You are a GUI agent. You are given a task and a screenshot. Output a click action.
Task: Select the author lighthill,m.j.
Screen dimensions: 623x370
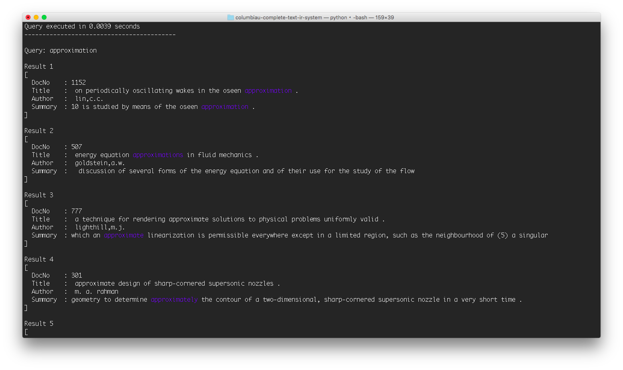click(100, 227)
